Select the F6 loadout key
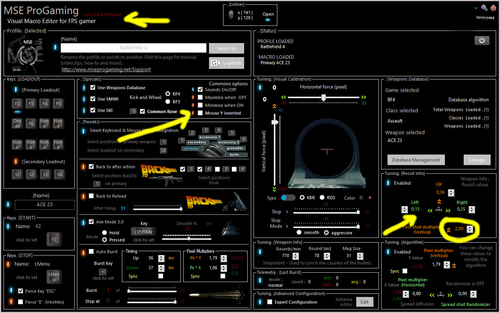 (x=31, y=124)
